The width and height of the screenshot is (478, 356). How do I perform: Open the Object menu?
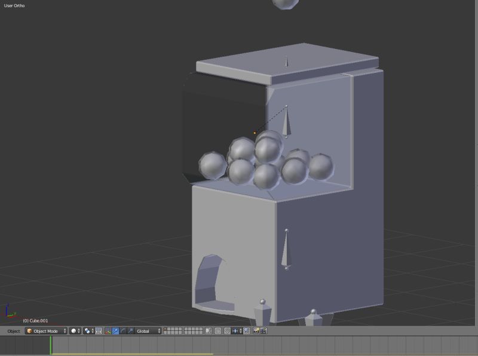pyautogui.click(x=14, y=331)
